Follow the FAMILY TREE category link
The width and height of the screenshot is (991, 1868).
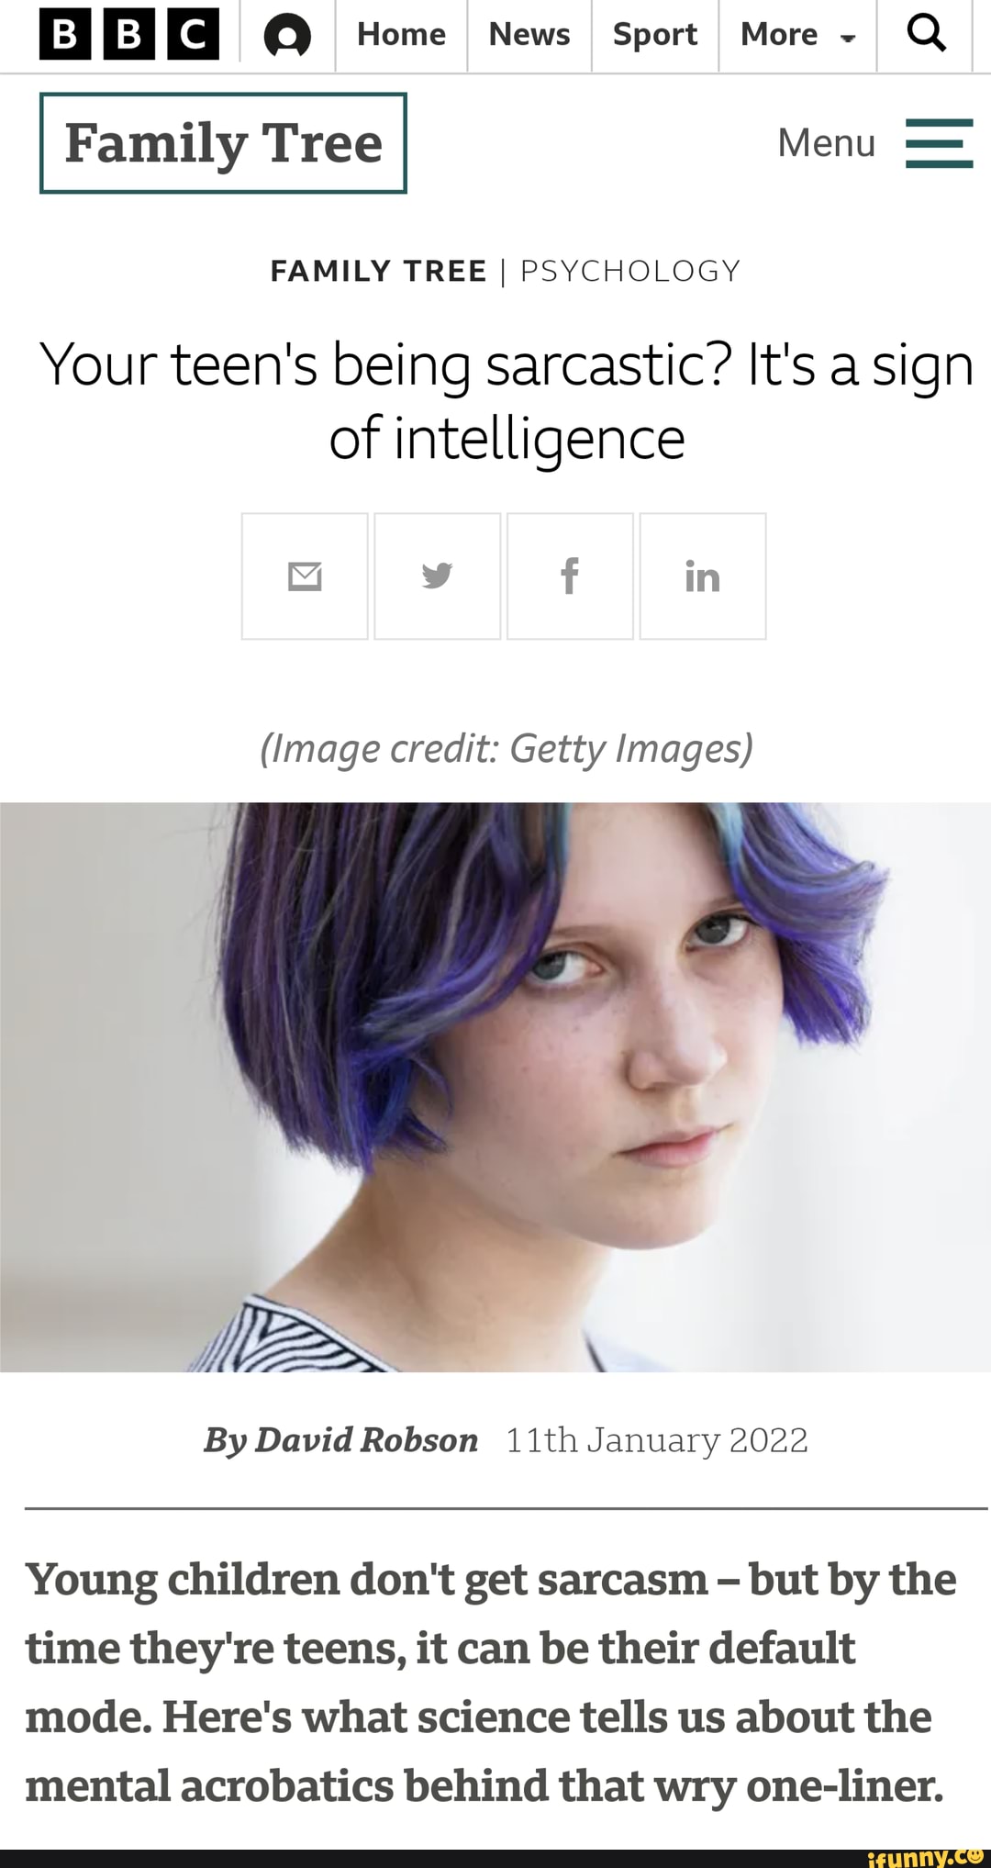(x=379, y=271)
